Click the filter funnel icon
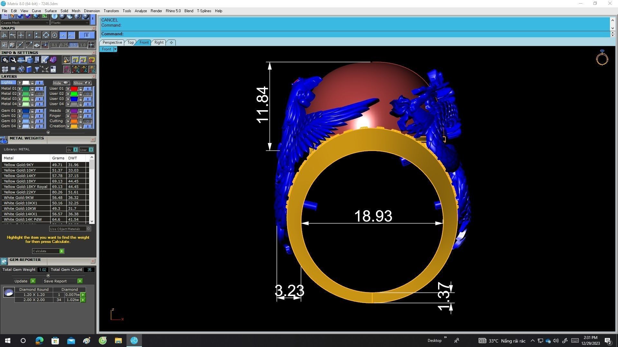The width and height of the screenshot is (618, 347). 37,69
